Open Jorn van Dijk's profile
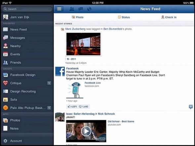 pyautogui.click(x=27, y=17)
